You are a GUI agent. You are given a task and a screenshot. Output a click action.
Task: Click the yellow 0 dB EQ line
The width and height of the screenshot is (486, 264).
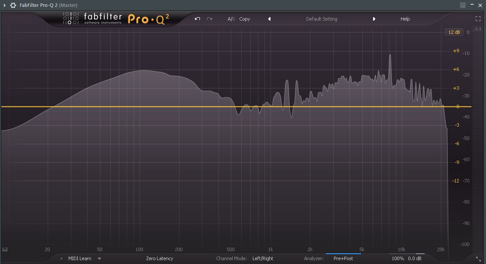236,106
